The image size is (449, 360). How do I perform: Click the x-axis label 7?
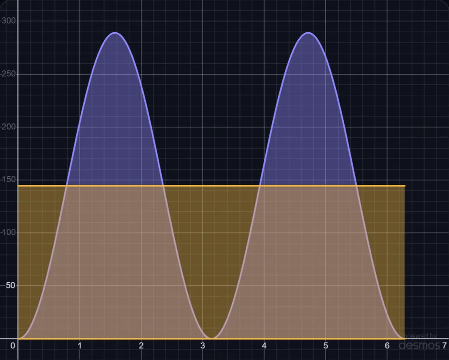click(x=445, y=346)
